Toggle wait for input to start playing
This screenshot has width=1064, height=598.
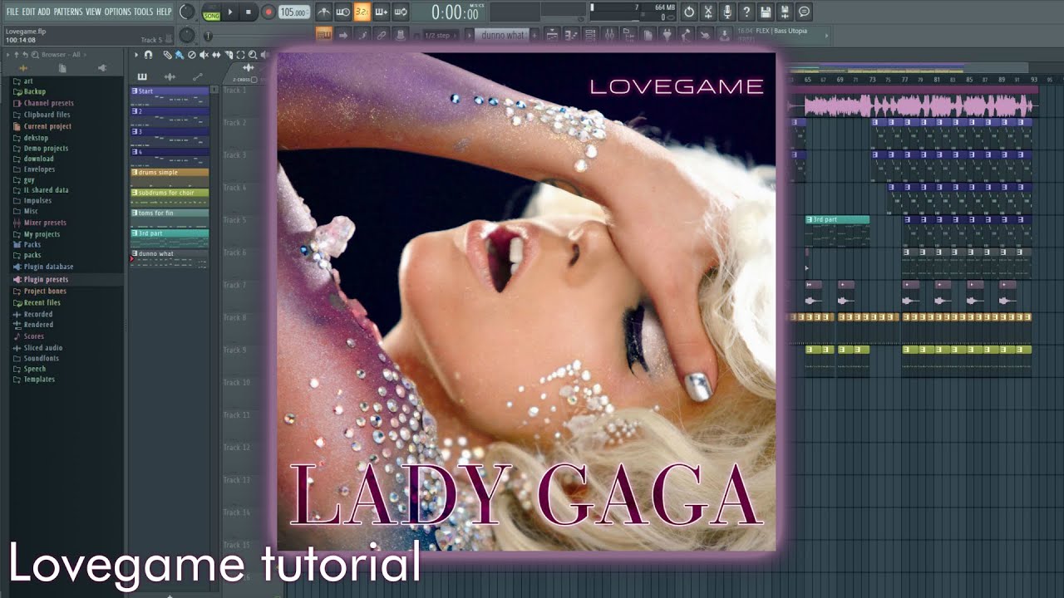pyautogui.click(x=343, y=12)
